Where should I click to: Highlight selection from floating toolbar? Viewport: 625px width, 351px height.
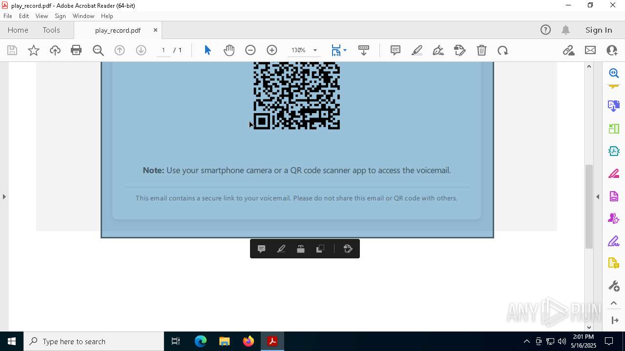point(281,249)
